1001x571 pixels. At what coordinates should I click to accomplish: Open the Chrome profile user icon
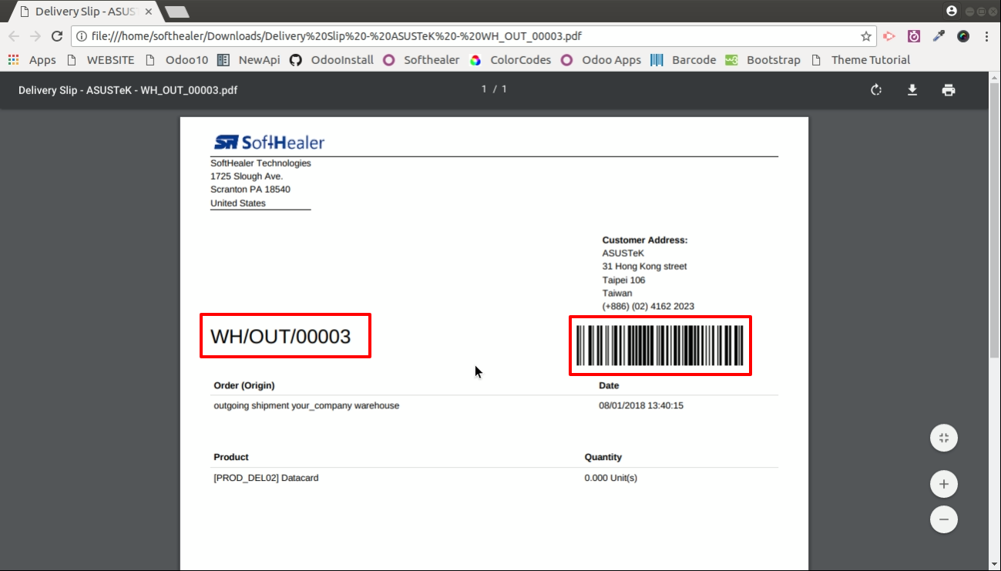(952, 11)
